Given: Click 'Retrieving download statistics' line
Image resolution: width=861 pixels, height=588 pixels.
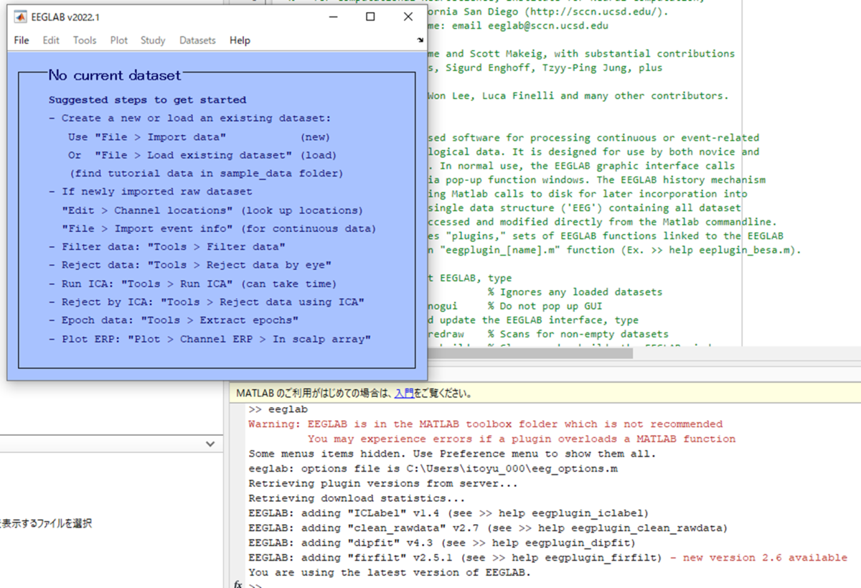Looking at the screenshot, I should (357, 498).
